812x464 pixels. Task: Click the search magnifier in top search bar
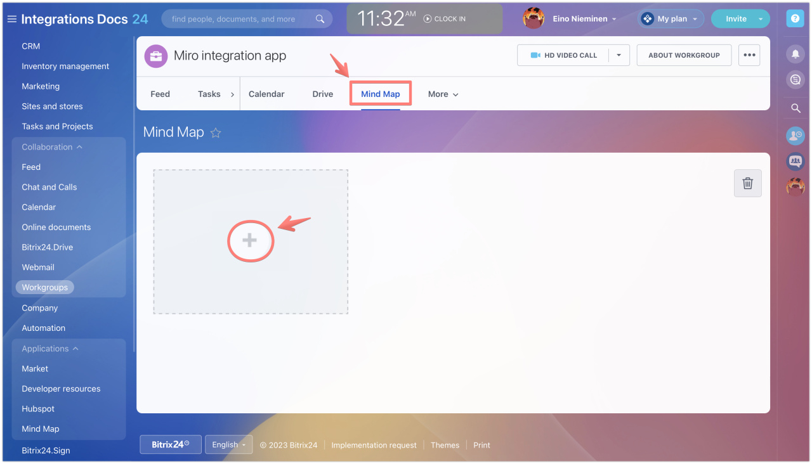[320, 19]
